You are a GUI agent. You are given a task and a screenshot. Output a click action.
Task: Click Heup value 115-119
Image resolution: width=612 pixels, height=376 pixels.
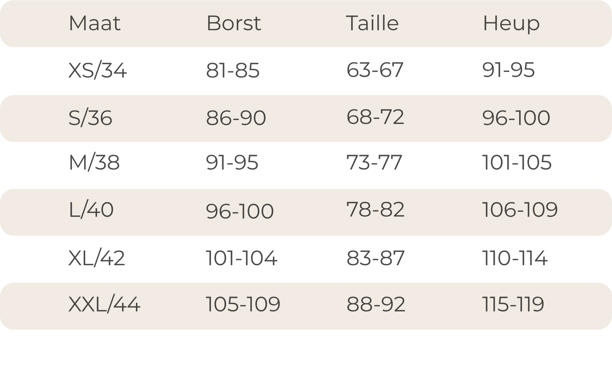click(514, 305)
